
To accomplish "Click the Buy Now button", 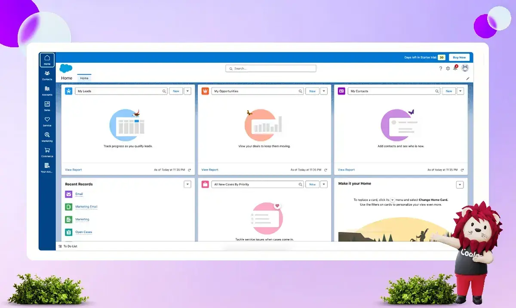I will [x=459, y=57].
